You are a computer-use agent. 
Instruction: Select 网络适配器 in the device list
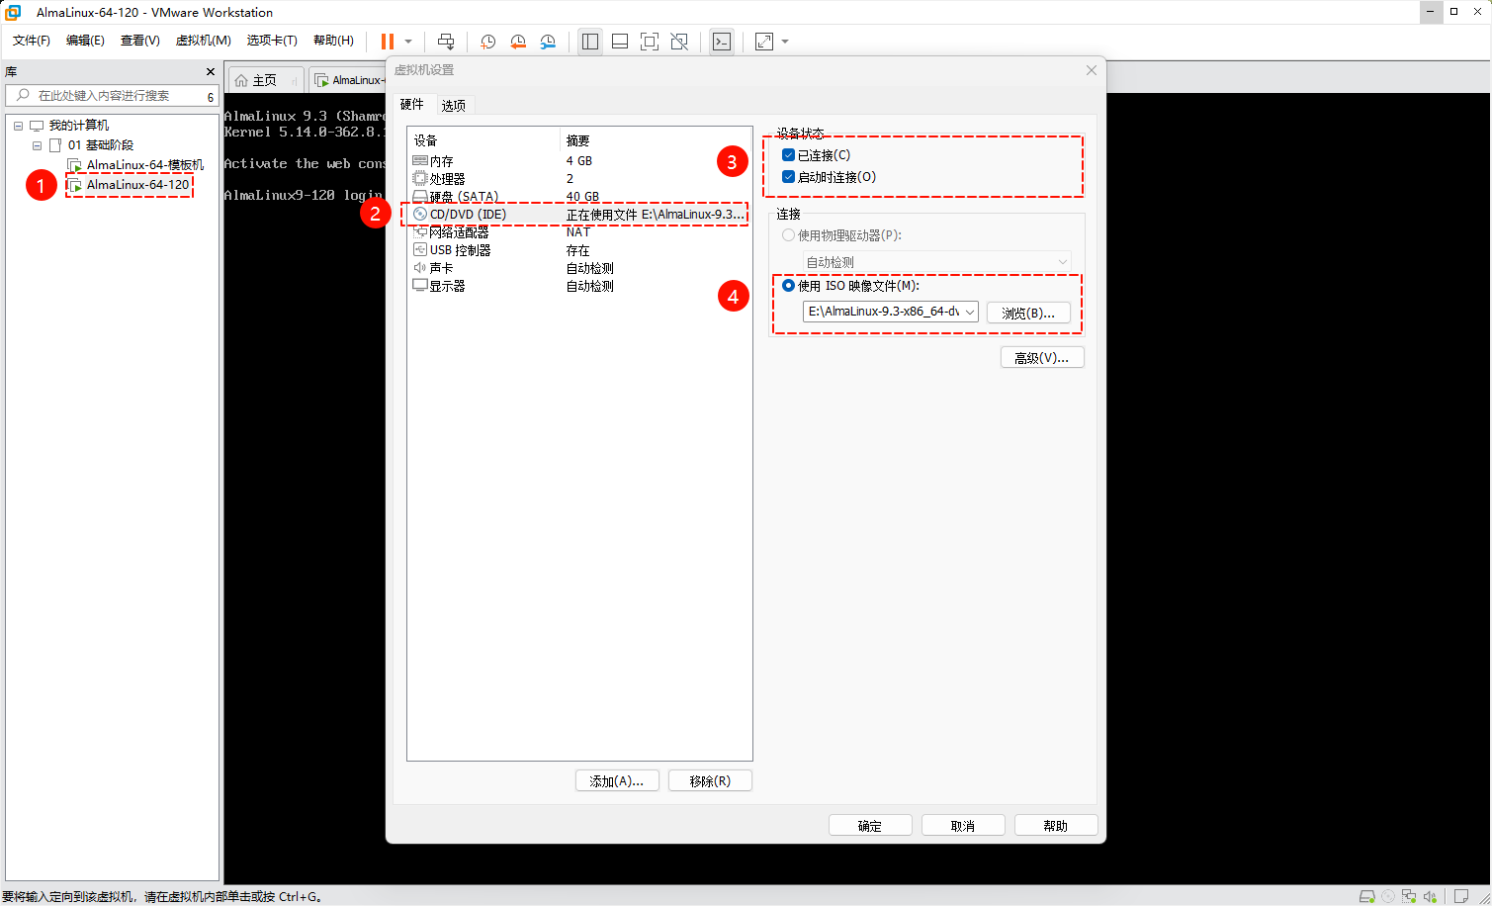coord(459,232)
